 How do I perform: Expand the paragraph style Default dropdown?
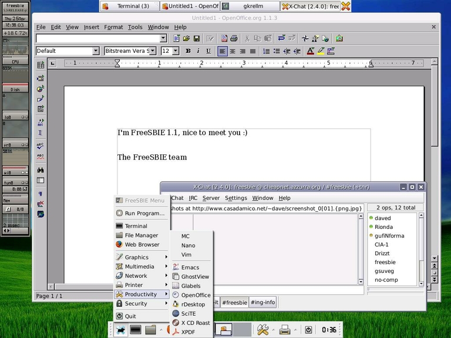click(96, 51)
